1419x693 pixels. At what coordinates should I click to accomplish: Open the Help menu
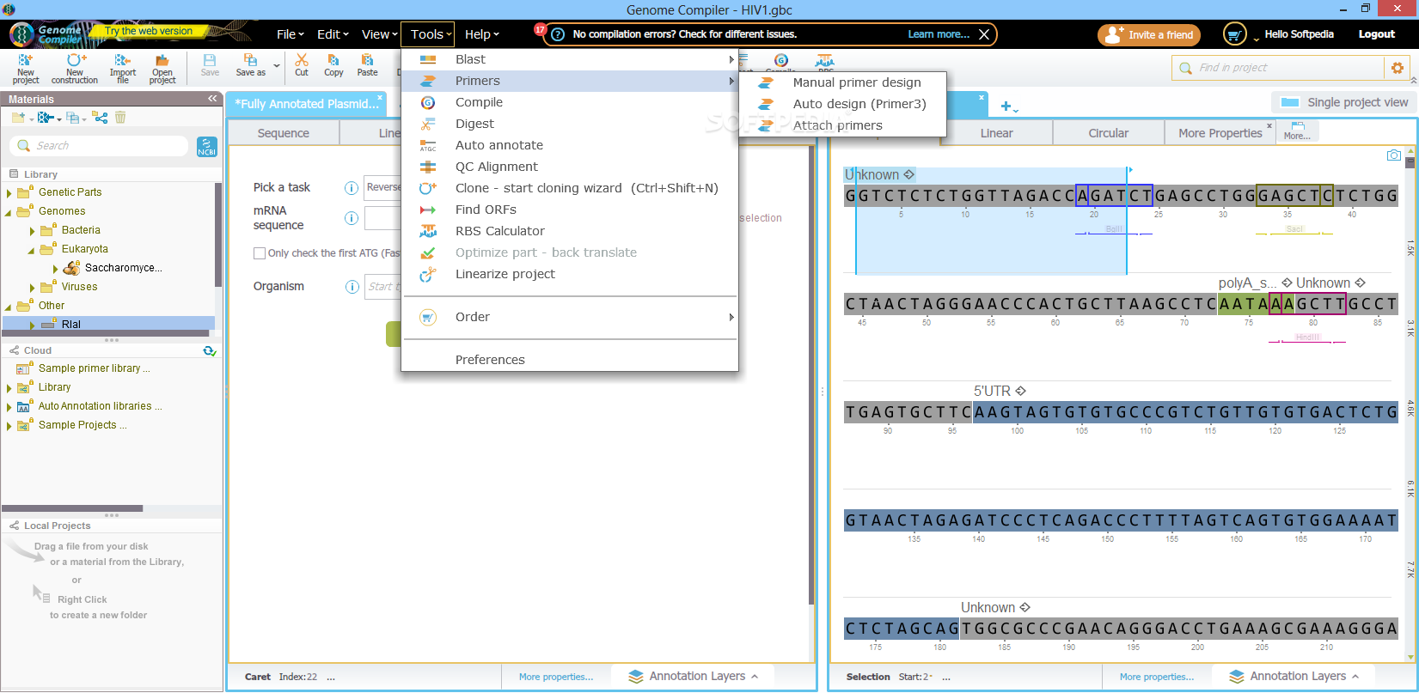click(x=481, y=34)
